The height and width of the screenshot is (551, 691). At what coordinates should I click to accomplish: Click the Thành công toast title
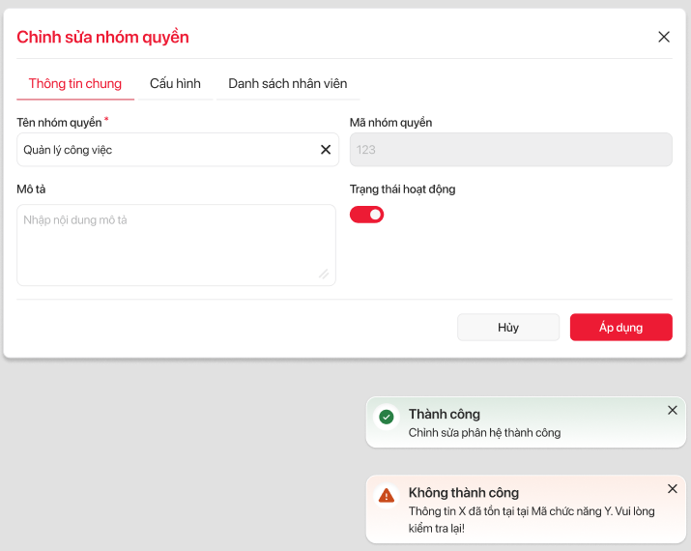point(445,414)
